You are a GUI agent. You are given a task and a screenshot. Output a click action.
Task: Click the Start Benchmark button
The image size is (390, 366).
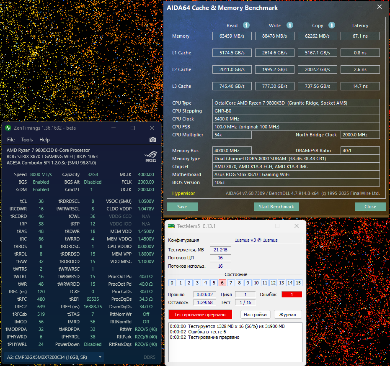276,207
